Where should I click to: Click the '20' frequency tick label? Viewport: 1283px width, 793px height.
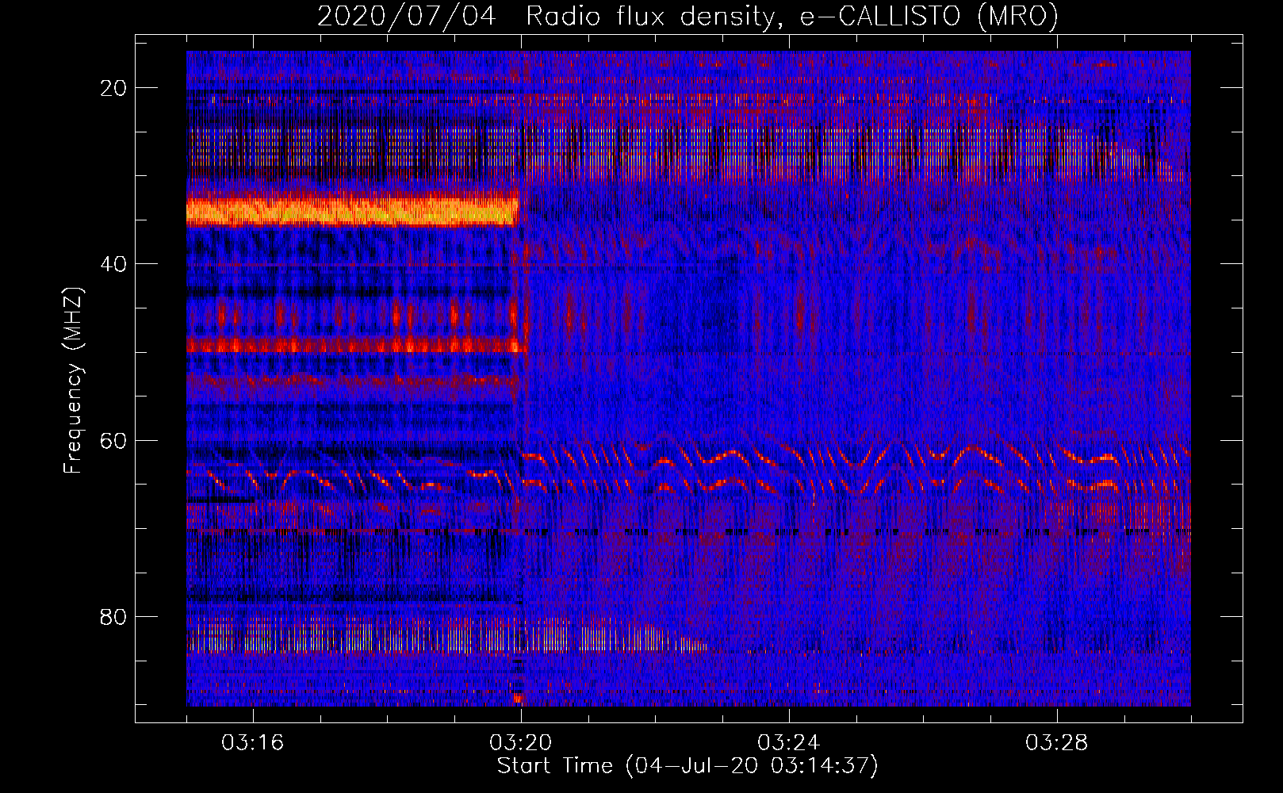coord(114,88)
